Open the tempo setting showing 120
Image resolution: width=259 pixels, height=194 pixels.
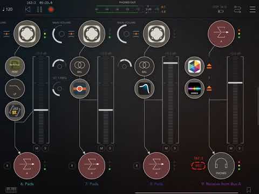click(x=8, y=9)
